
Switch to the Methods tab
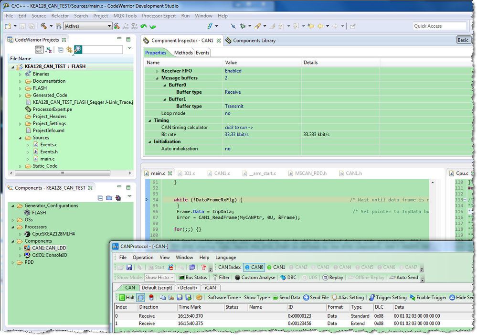point(183,53)
